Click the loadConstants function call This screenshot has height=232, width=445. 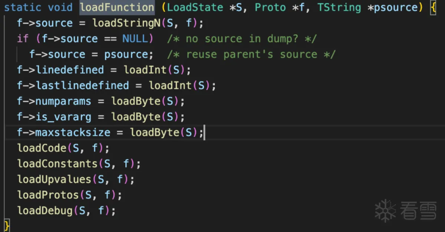[57, 164]
